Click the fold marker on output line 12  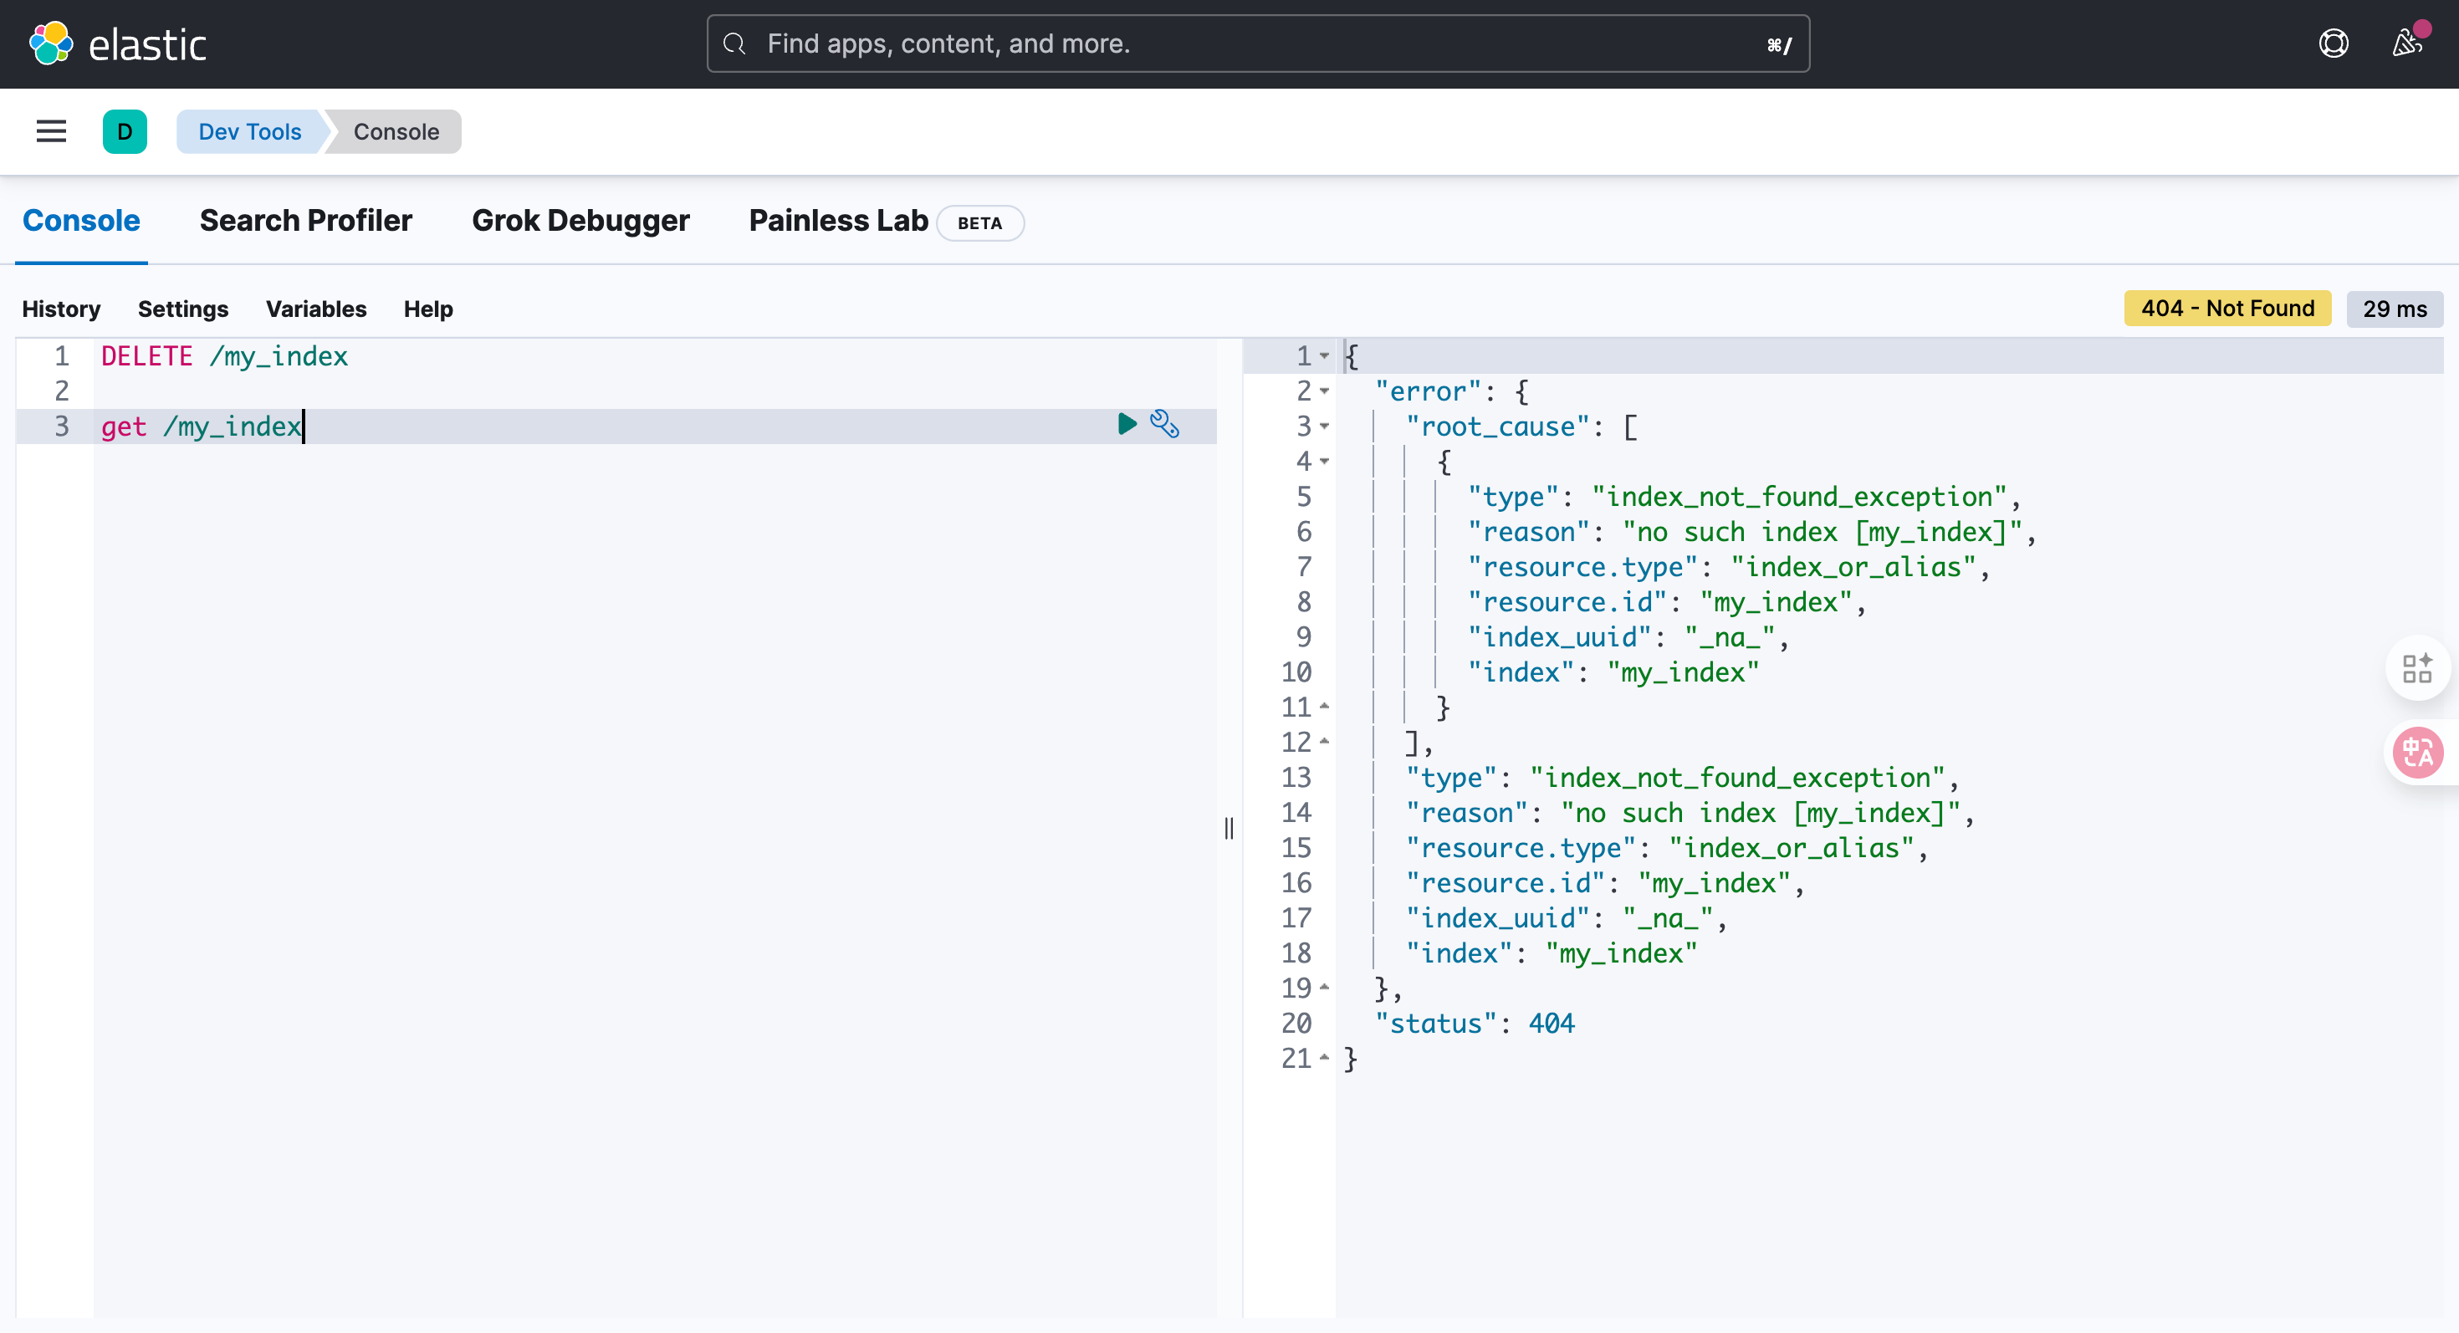pyautogui.click(x=1325, y=743)
